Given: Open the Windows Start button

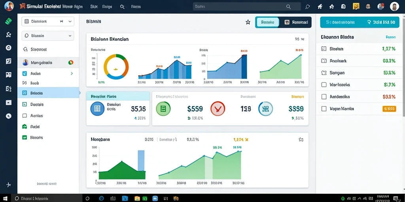Looking at the screenshot, I should [x=5, y=198].
